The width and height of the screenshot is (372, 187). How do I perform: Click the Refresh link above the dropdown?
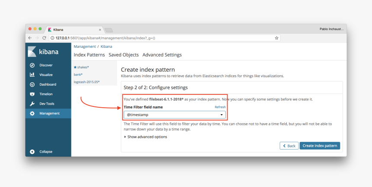(220, 107)
